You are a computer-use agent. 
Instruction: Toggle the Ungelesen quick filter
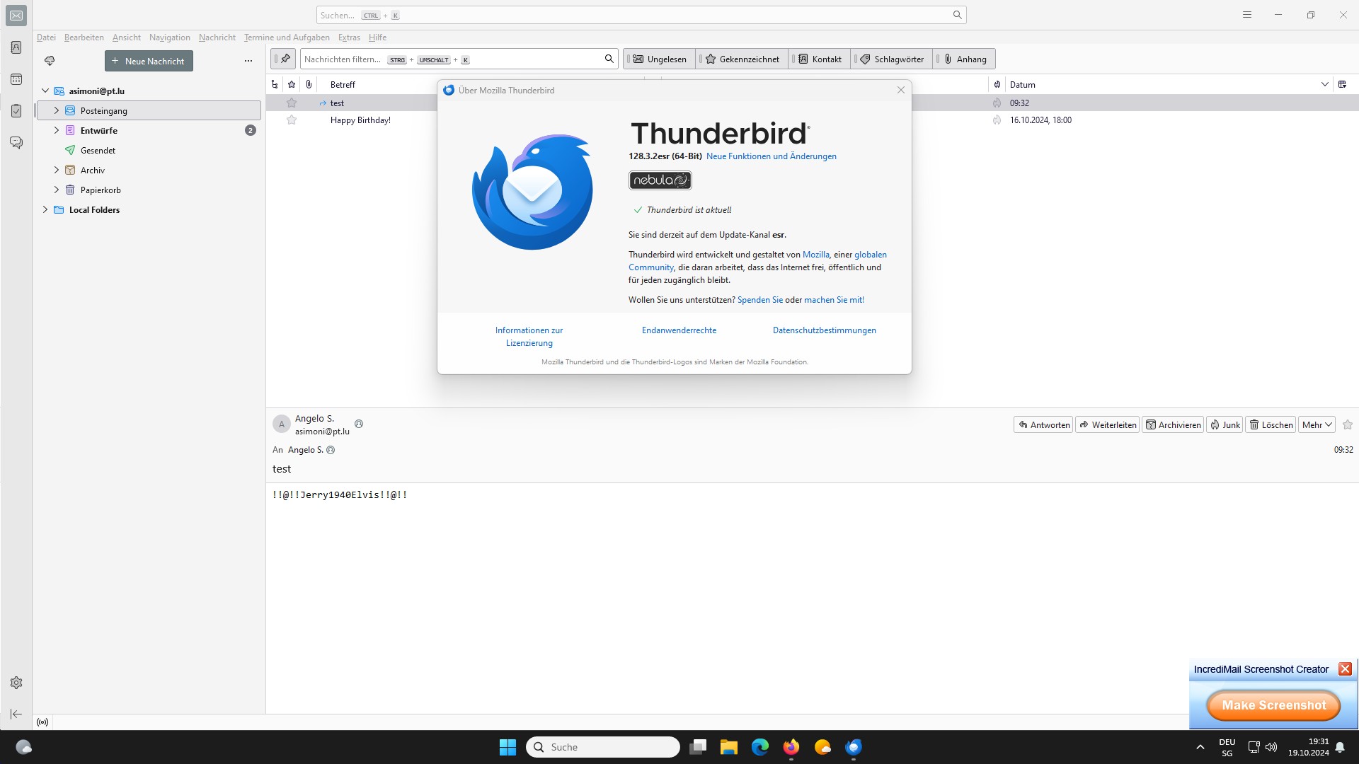click(660, 59)
